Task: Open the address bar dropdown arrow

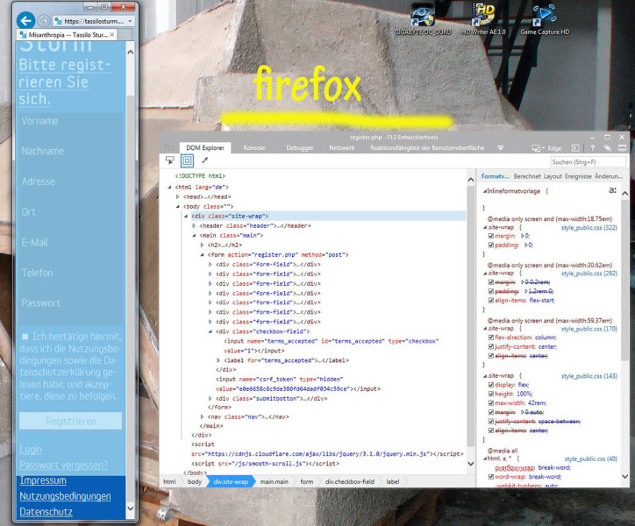Action: [130, 21]
